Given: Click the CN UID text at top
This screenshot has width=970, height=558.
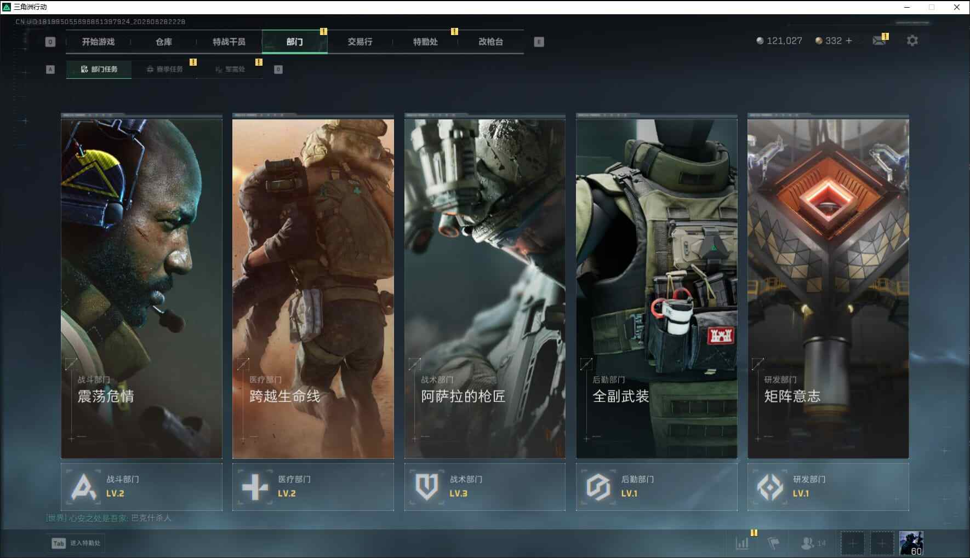Looking at the screenshot, I should coord(100,22).
